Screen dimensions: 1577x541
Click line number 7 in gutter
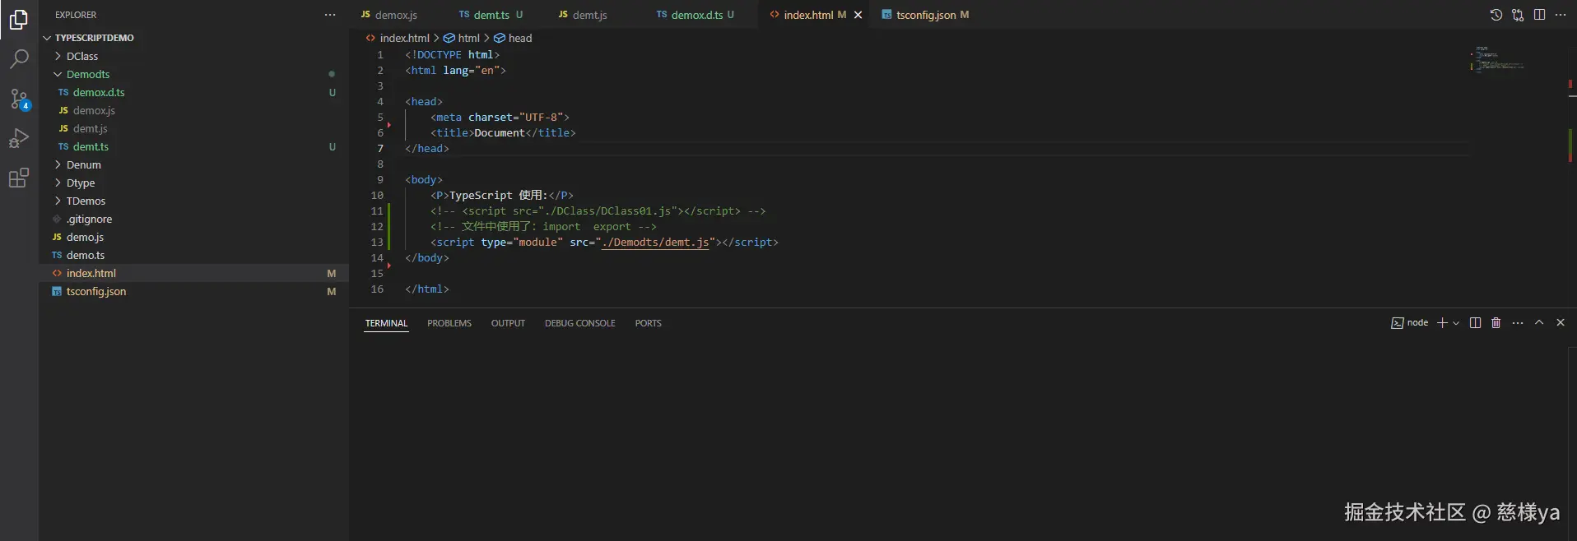(380, 149)
